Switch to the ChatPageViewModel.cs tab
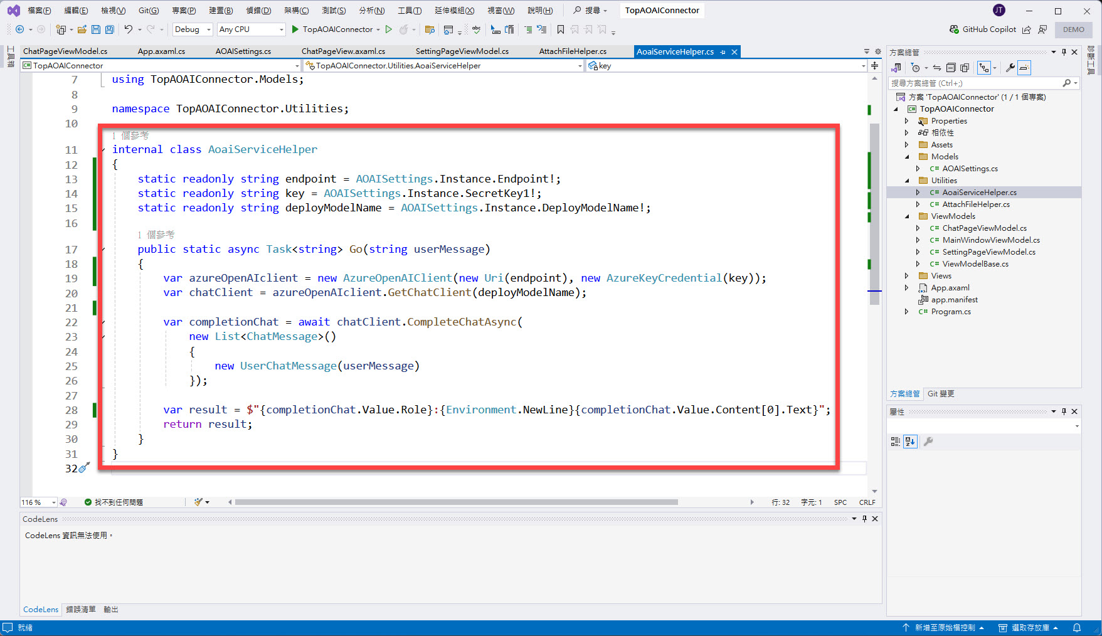Image resolution: width=1102 pixels, height=636 pixels. point(65,51)
